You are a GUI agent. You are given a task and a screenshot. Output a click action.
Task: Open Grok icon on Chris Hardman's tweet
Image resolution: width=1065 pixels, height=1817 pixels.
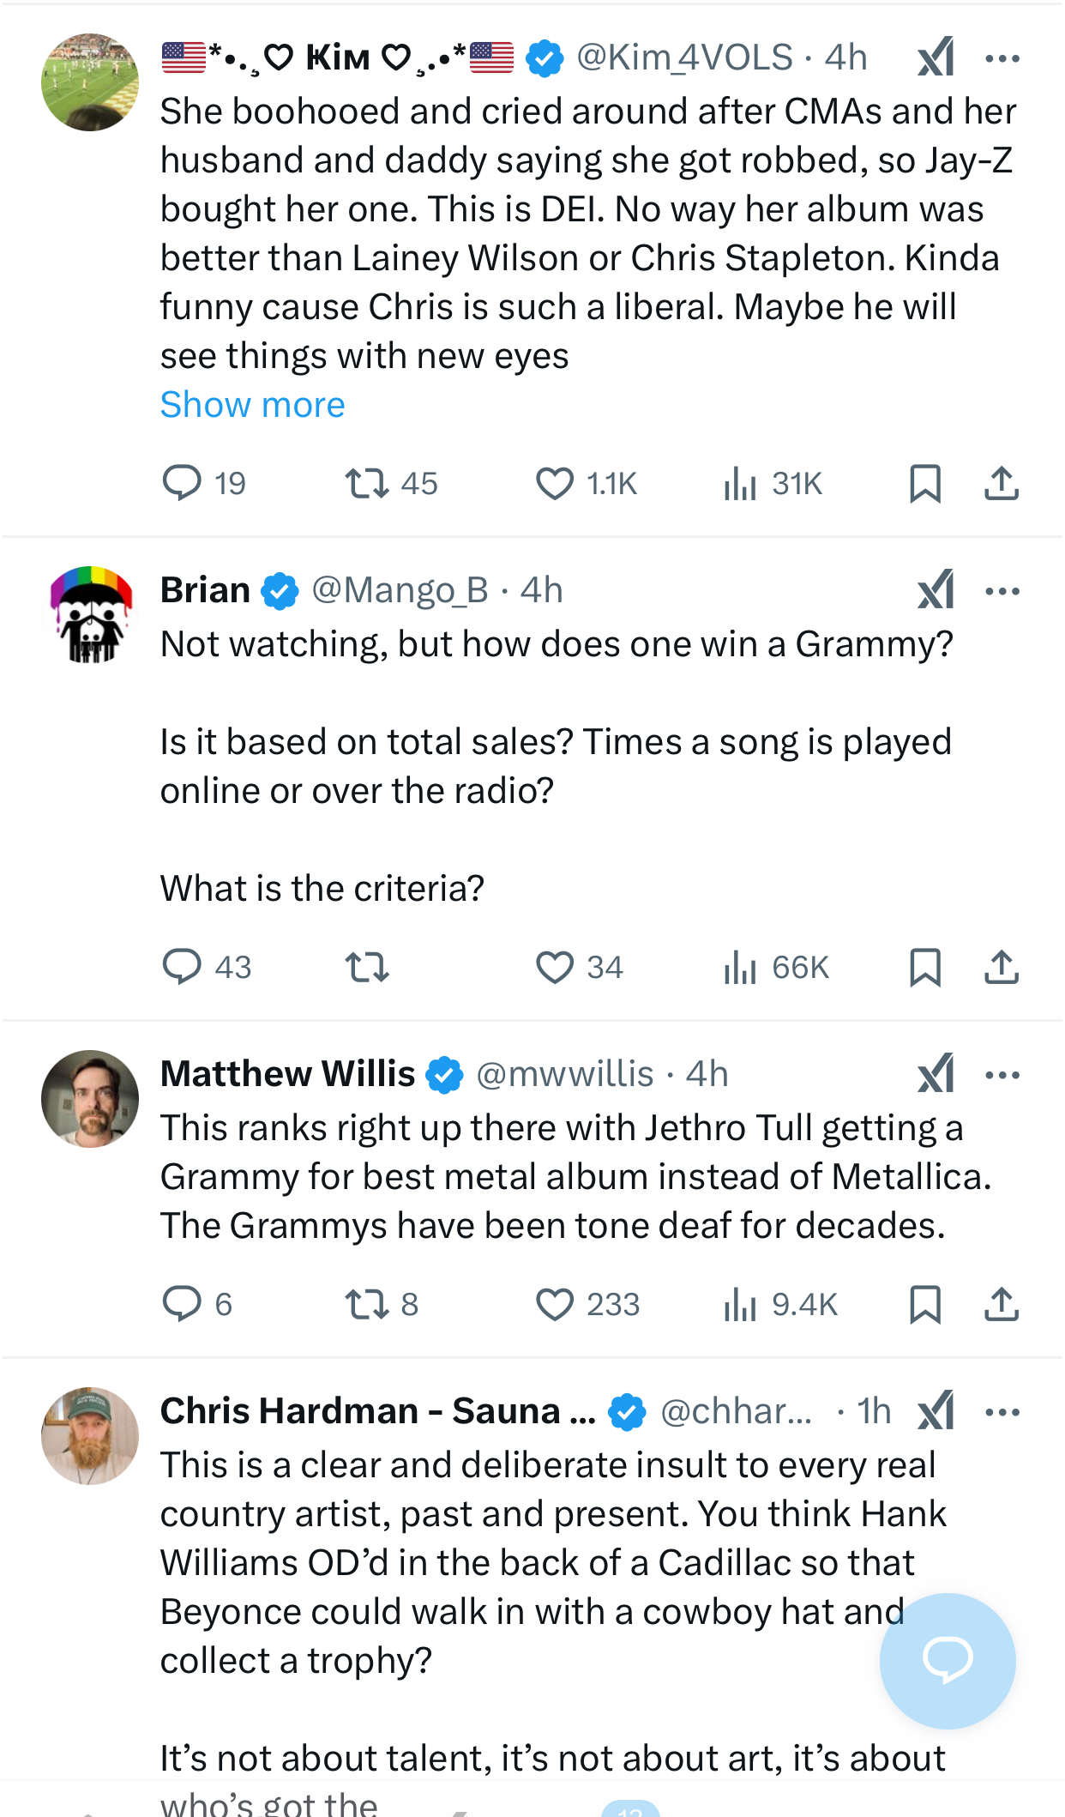pyautogui.click(x=936, y=1411)
